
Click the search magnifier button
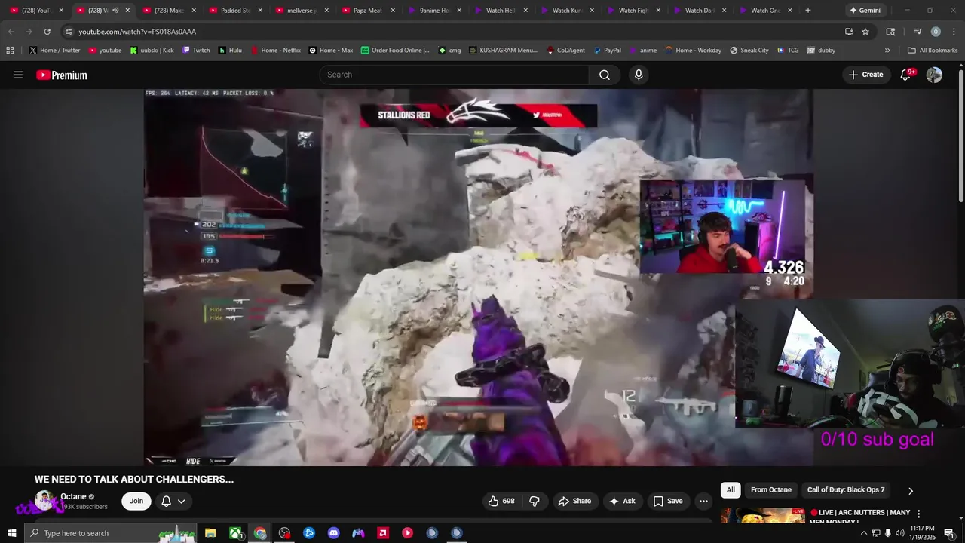605,75
